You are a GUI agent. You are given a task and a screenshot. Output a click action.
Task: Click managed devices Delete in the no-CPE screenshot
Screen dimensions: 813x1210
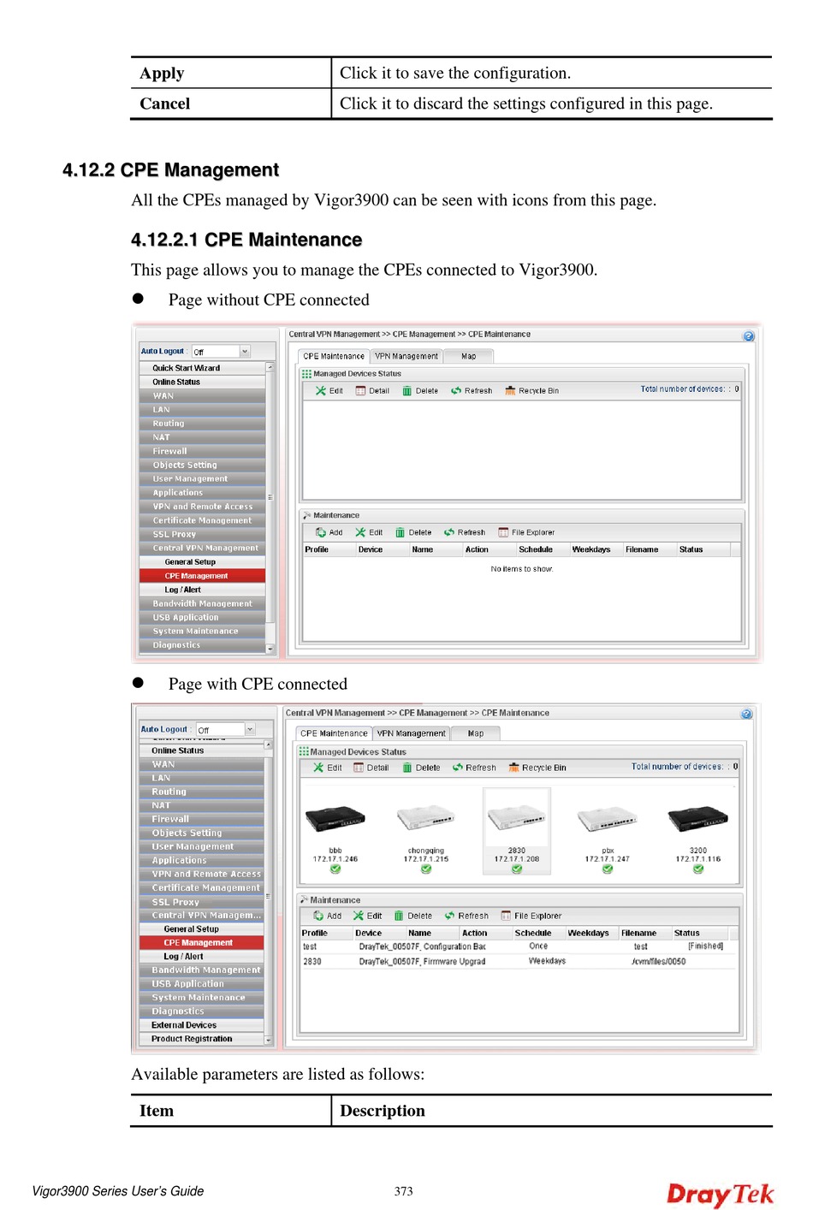click(x=420, y=390)
